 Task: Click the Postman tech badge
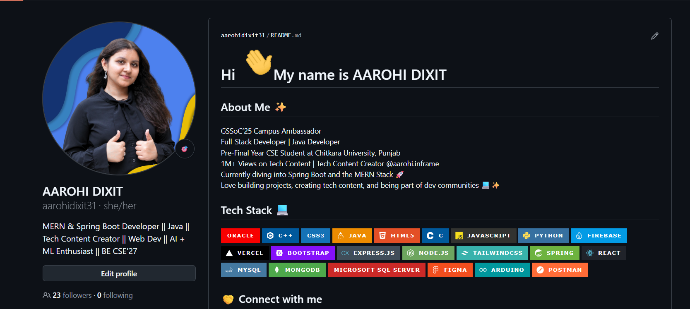click(x=560, y=270)
